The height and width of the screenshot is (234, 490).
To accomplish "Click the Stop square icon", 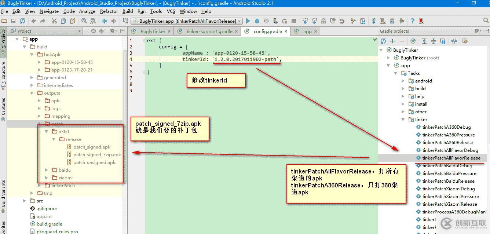I will coord(294,21).
